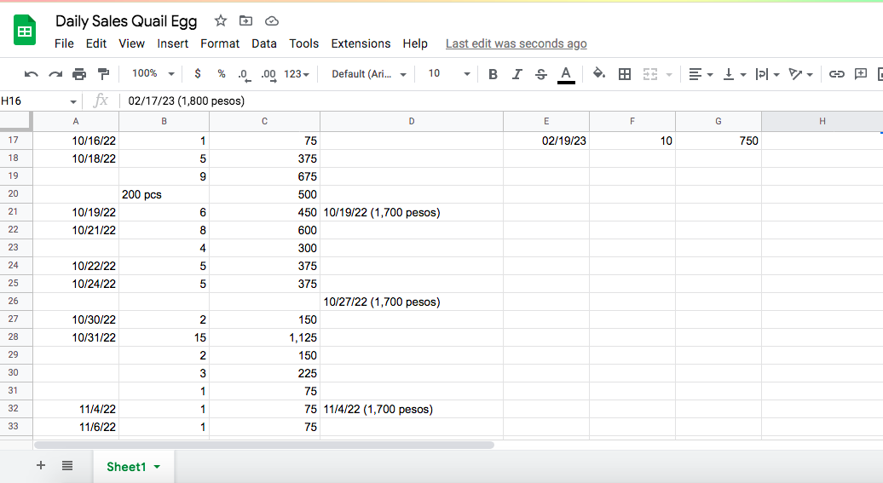The image size is (883, 483).
Task: Open the Tools menu
Action: [304, 43]
